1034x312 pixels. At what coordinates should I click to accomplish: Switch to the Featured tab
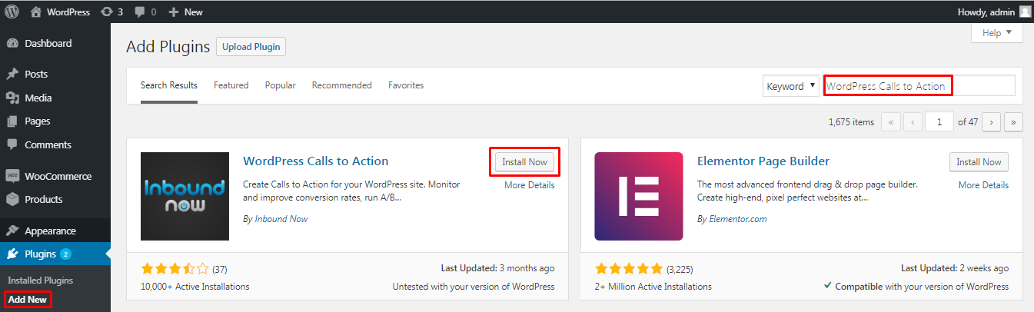(x=231, y=85)
